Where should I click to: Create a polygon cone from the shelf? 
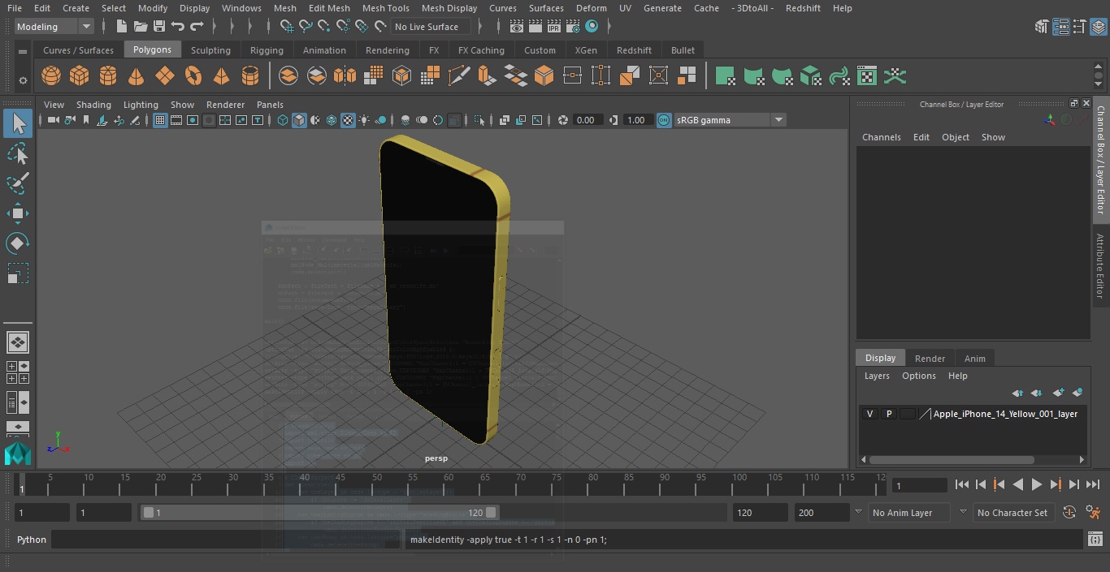(x=137, y=76)
